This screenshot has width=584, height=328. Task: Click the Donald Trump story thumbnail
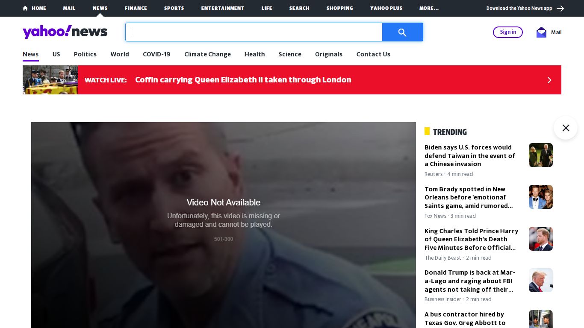541,280
